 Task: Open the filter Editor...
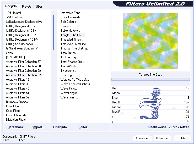coord(84,127)
